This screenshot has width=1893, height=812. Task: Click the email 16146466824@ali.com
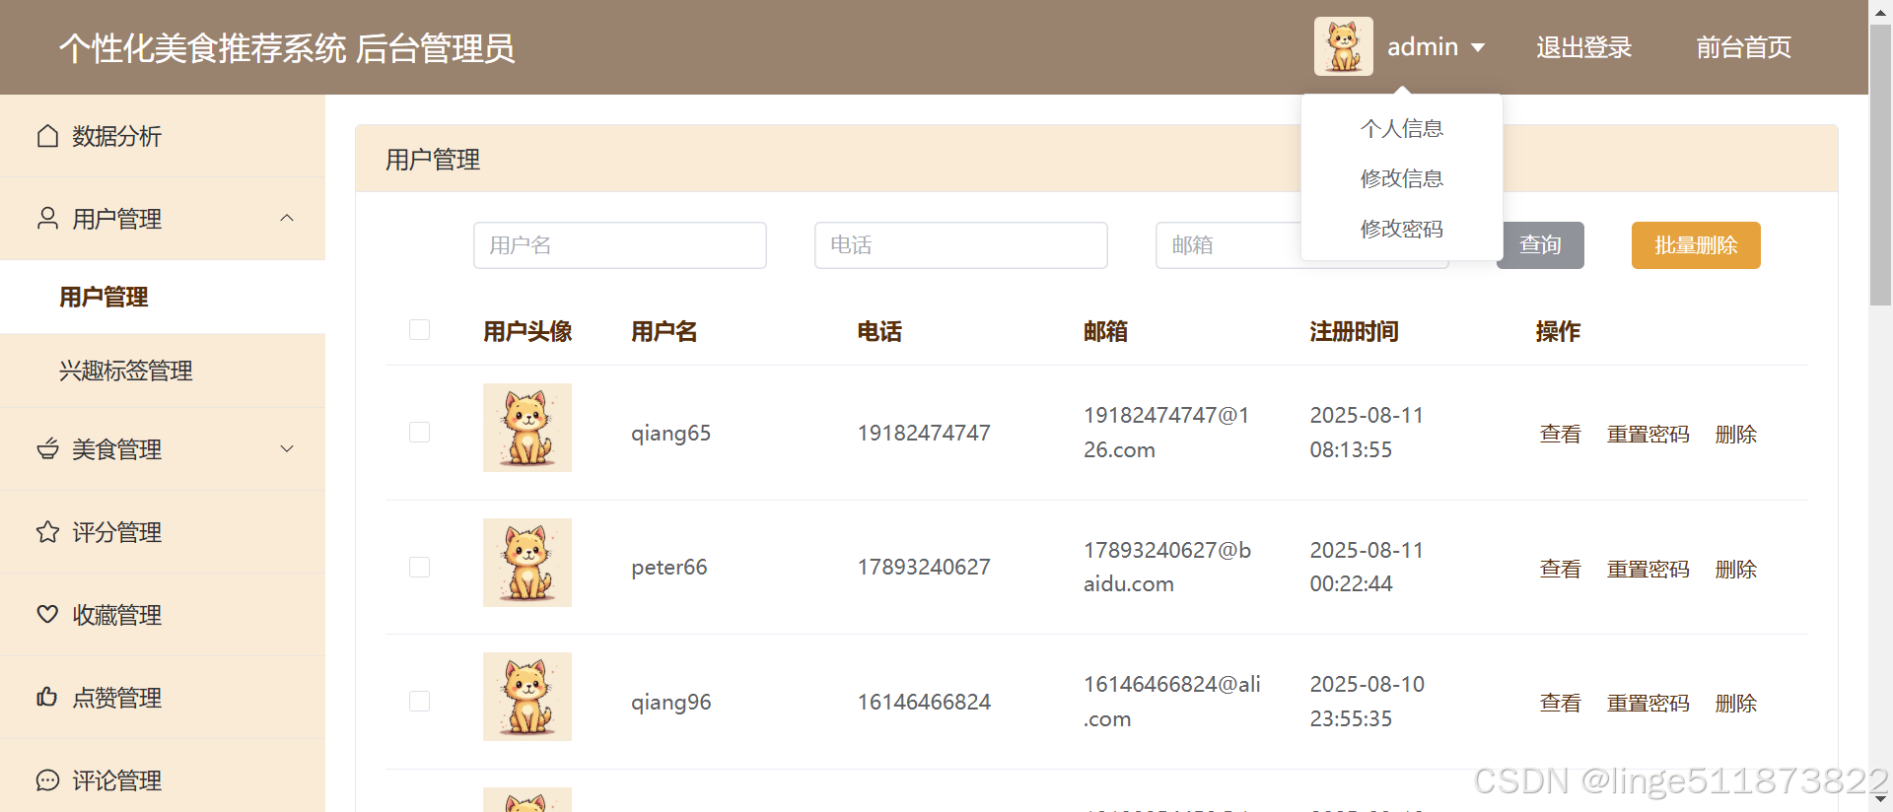click(1172, 702)
